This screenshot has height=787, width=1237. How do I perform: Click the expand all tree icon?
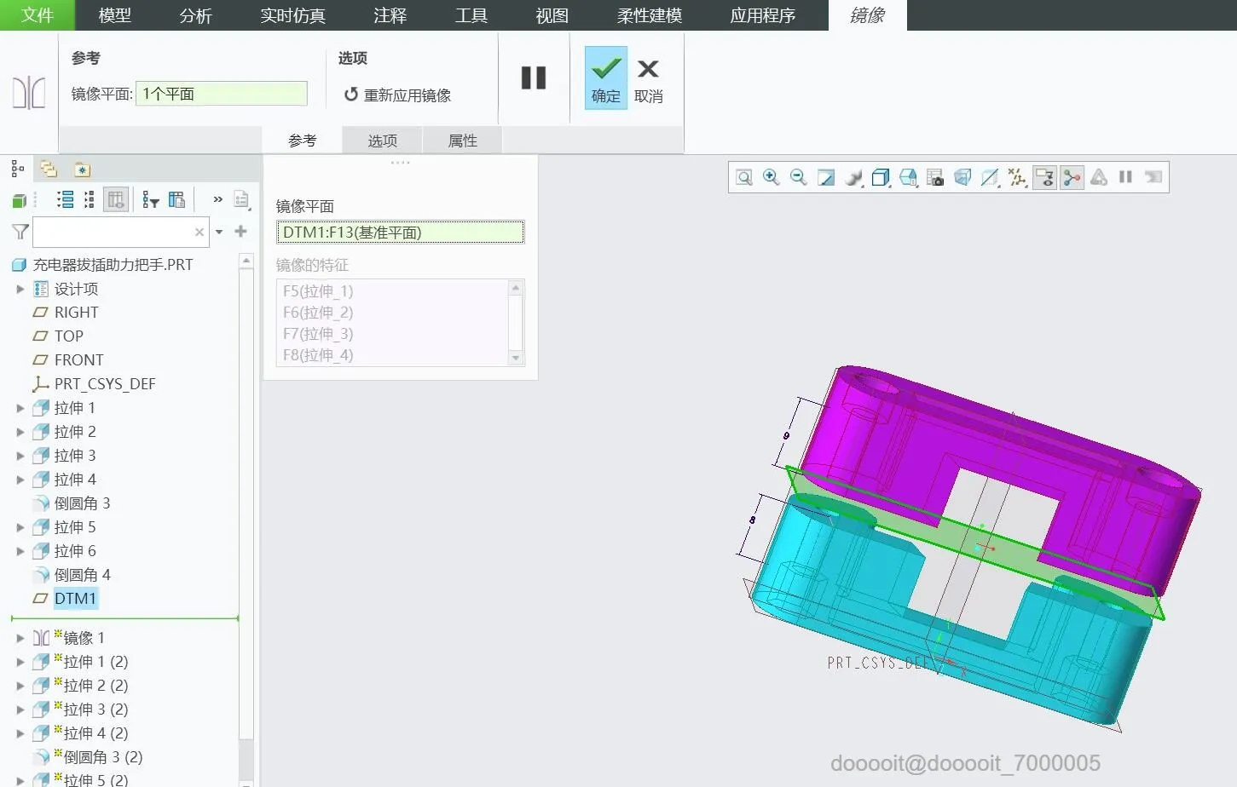pos(65,200)
